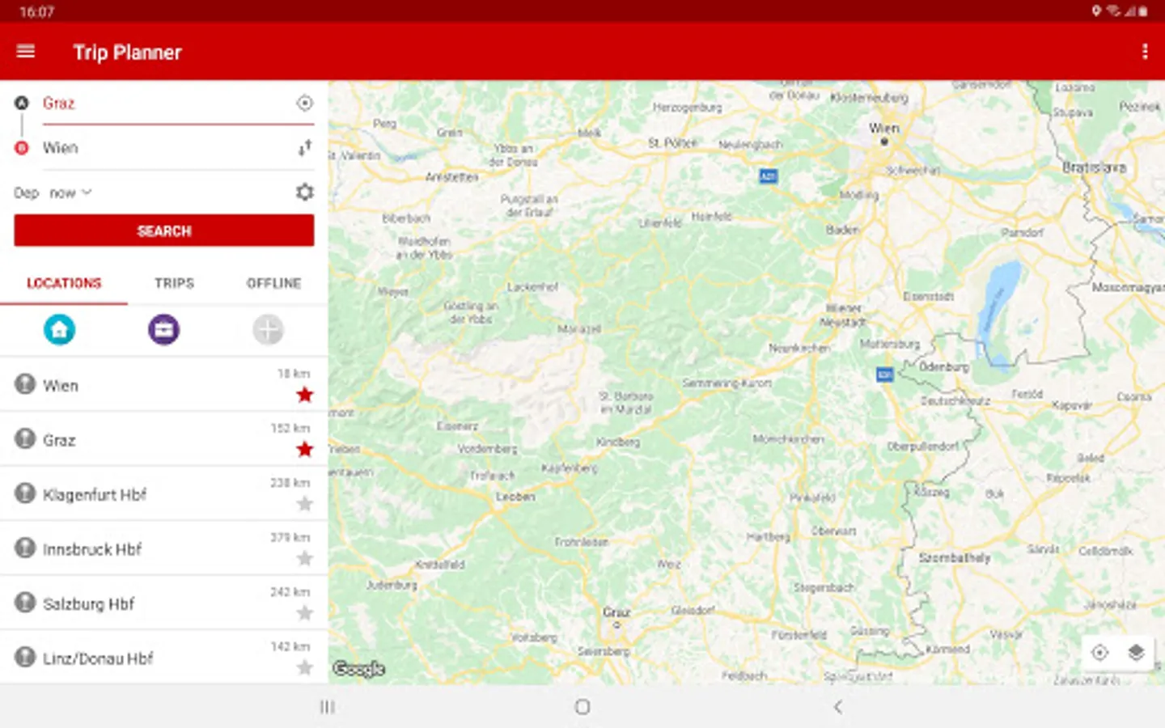Tap Android back button
Screen dimensions: 1165x728
pos(838,707)
